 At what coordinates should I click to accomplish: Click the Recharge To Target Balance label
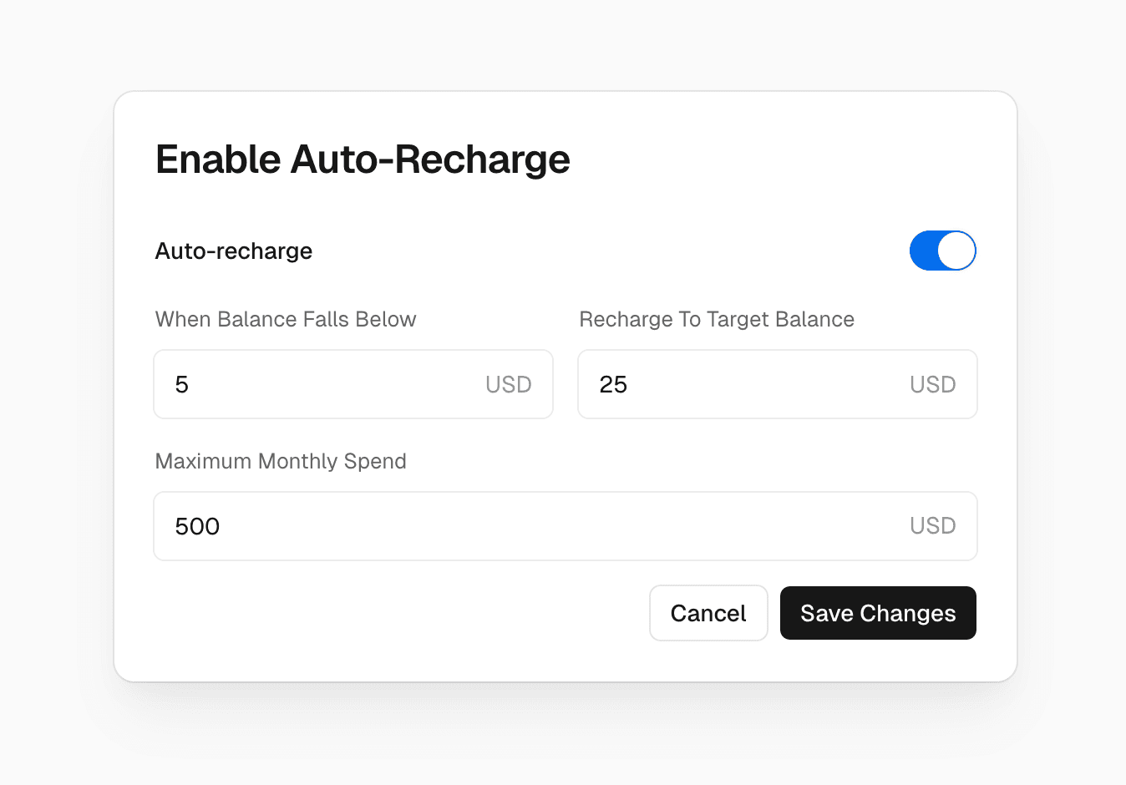(717, 319)
